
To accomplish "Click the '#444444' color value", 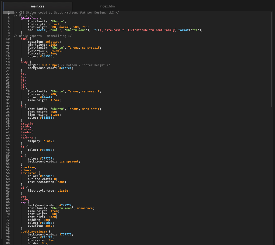I will (x=46, y=97).
